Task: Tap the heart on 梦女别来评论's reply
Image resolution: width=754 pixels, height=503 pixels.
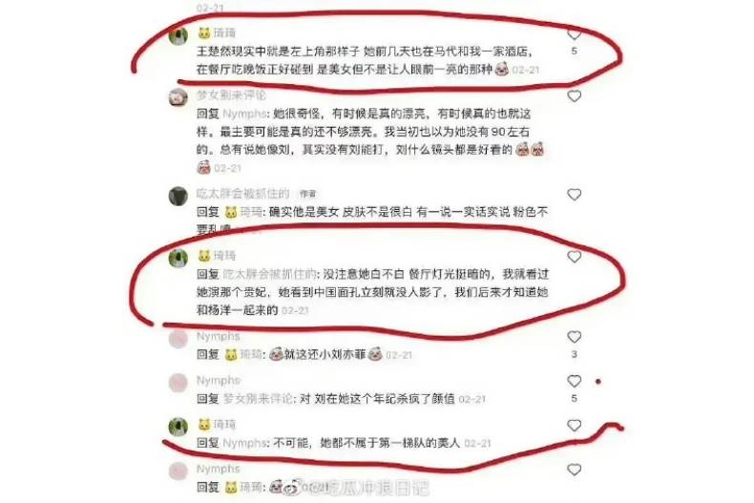Action: tap(574, 96)
